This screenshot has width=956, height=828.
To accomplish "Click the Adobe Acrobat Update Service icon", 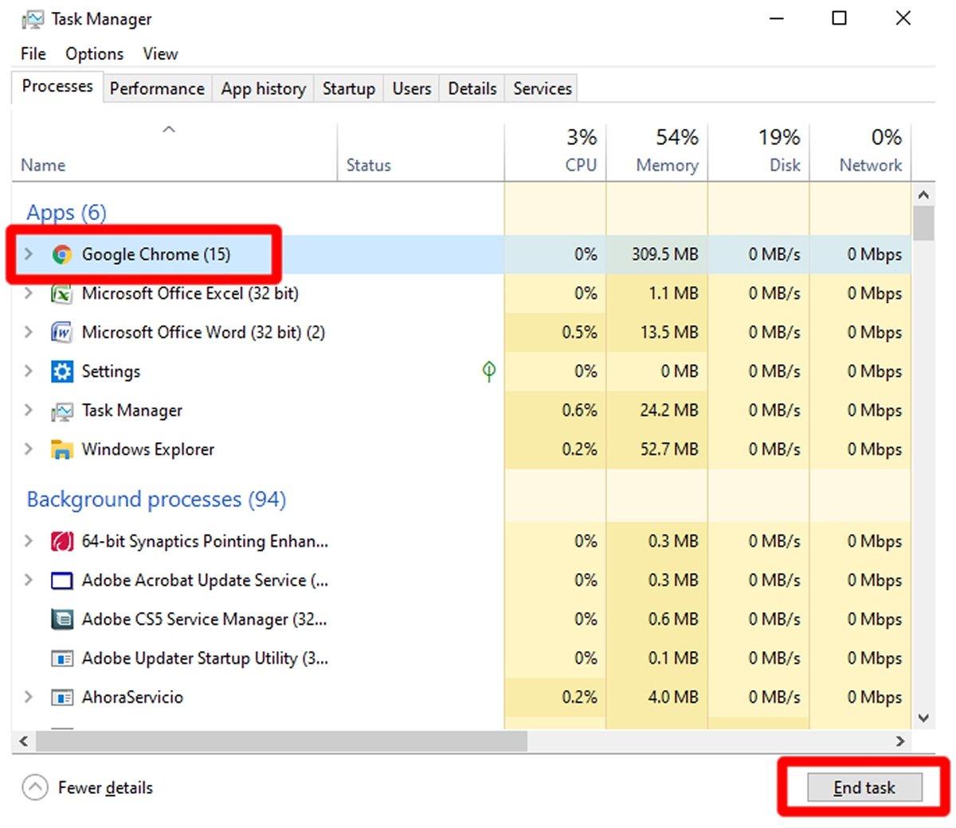I will [x=61, y=581].
